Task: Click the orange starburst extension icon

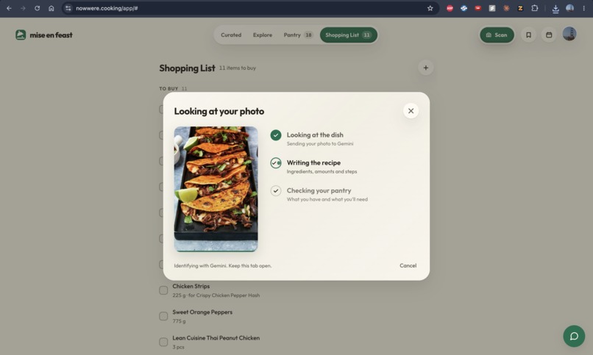Action: (506, 8)
